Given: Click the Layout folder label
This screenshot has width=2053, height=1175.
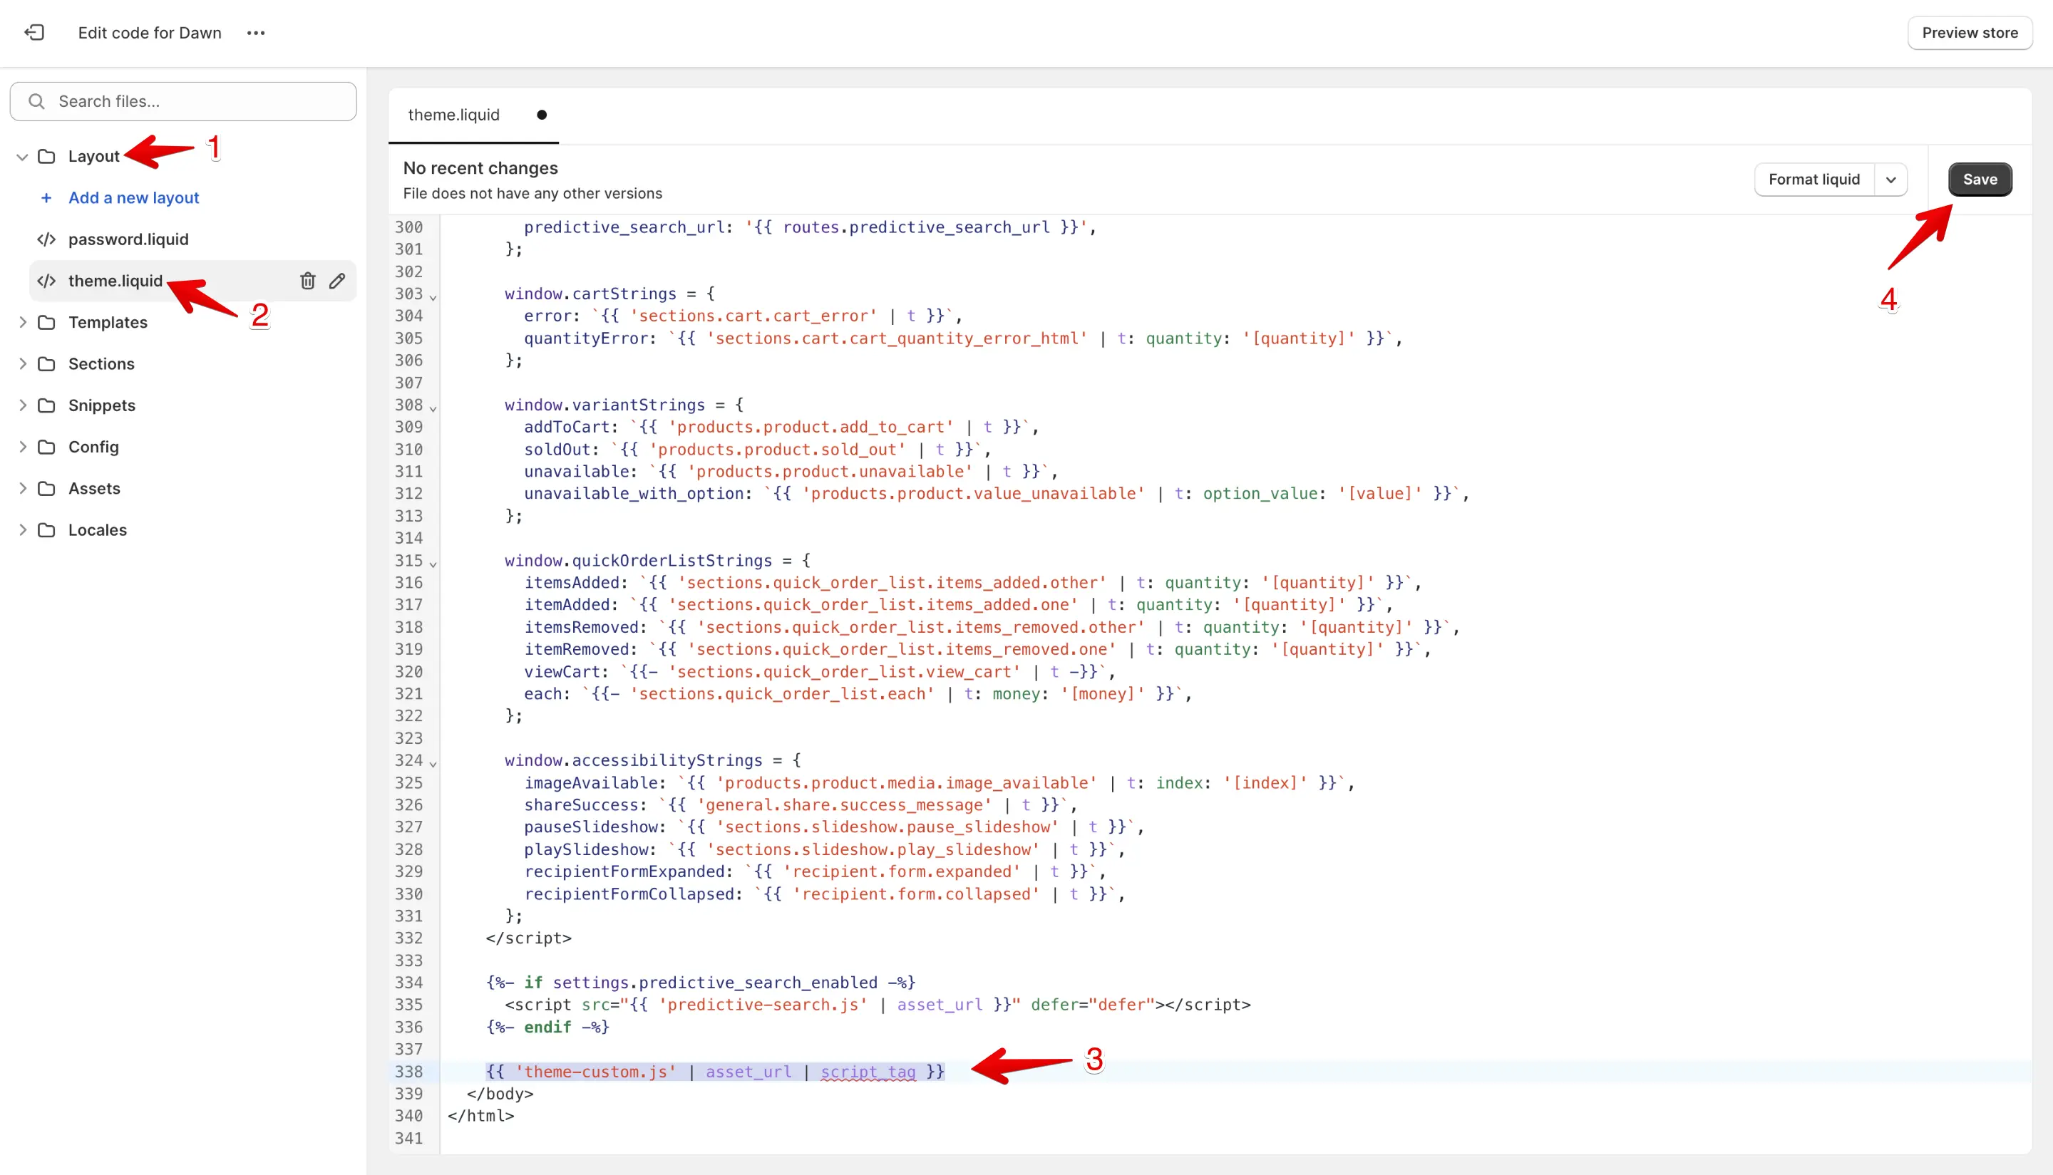Looking at the screenshot, I should [93, 157].
